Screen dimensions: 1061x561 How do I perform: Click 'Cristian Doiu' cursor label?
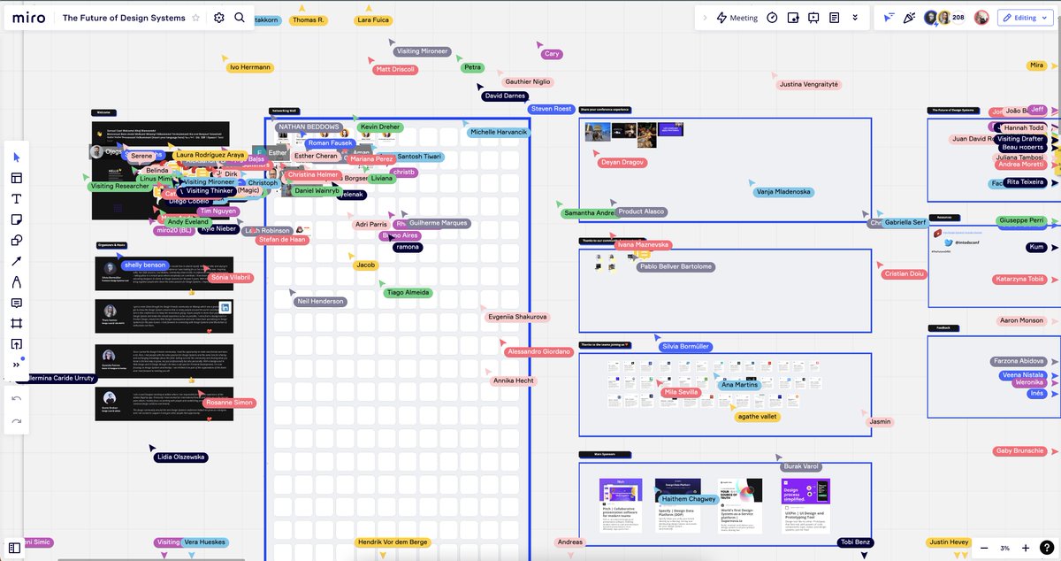tap(905, 274)
